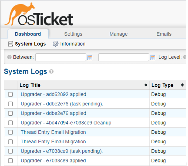188x166 pixels.
Task: Switch to the Settings tab
Action: [x=73, y=34]
